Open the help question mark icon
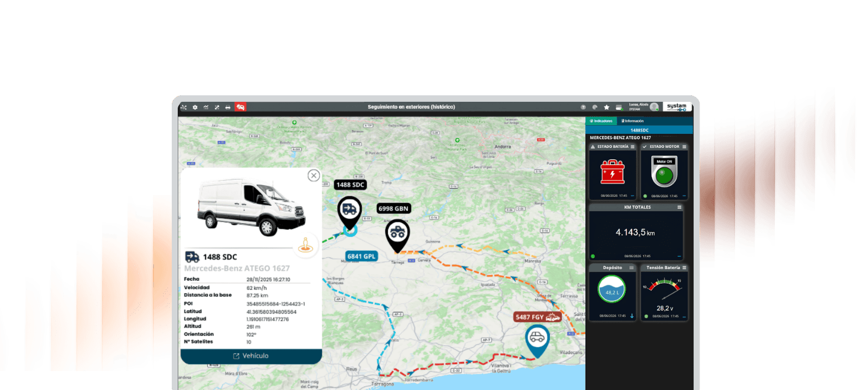The height and width of the screenshot is (390, 867). click(x=583, y=107)
